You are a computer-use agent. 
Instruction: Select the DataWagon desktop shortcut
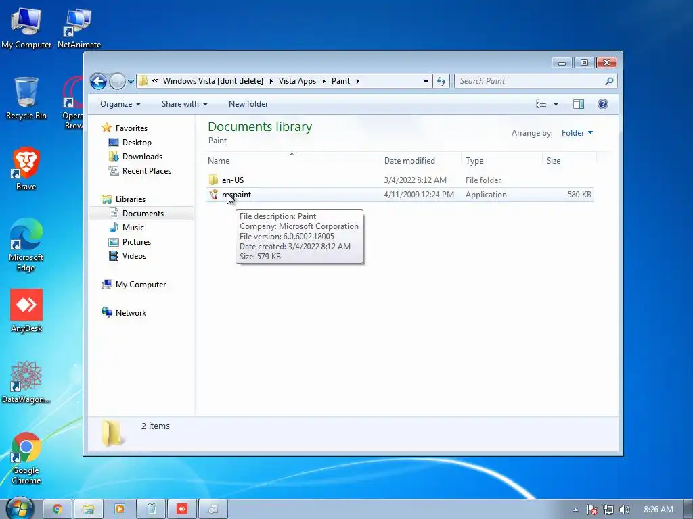click(26, 382)
